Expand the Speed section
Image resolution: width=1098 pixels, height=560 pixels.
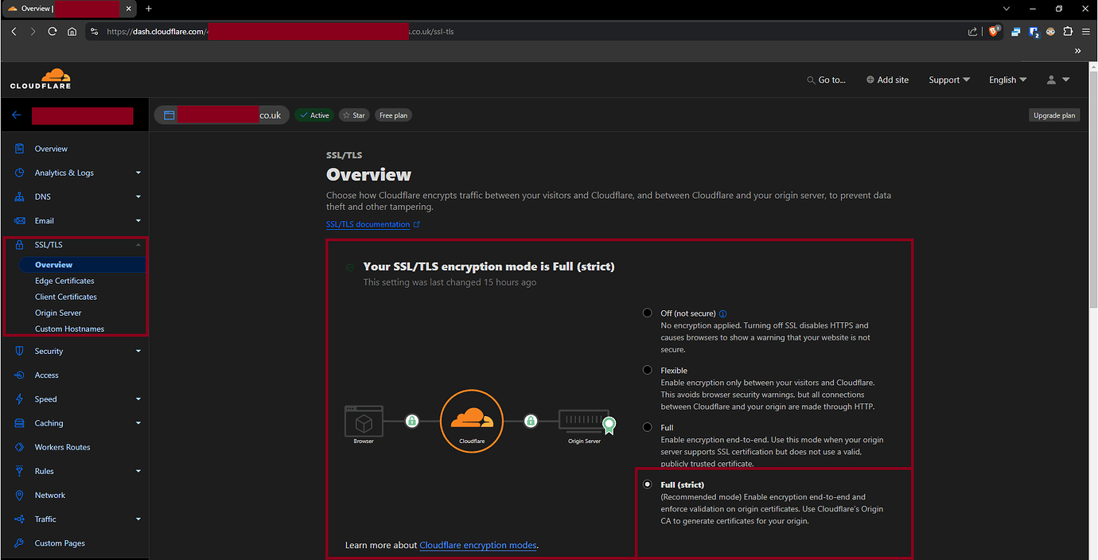coord(138,399)
